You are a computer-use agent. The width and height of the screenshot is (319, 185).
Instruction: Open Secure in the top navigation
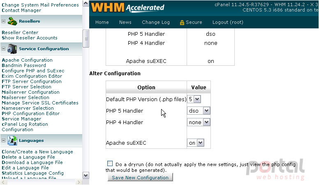(194, 22)
